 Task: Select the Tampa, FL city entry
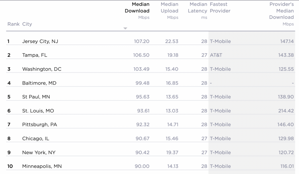35,55
